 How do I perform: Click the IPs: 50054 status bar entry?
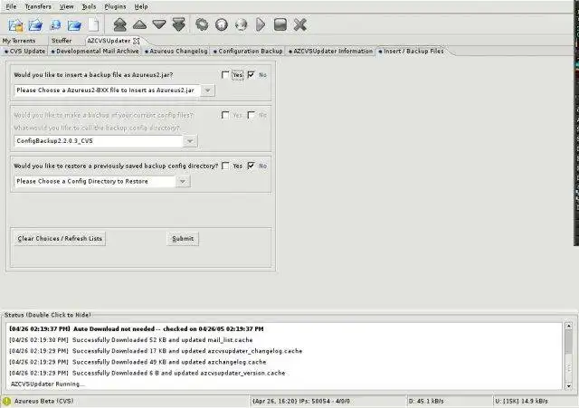pyautogui.click(x=301, y=401)
